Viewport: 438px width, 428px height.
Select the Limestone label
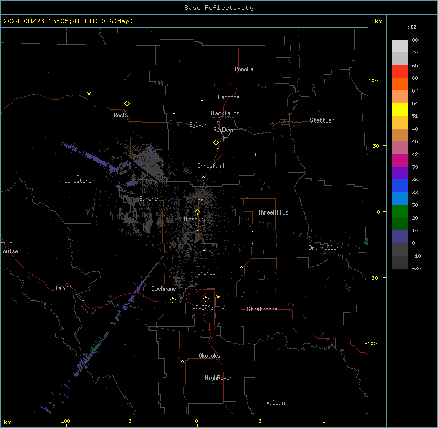78,181
